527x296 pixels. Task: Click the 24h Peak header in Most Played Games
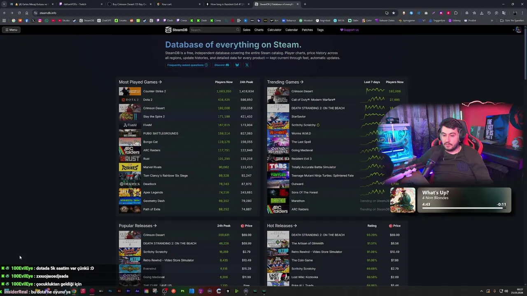pos(246,82)
